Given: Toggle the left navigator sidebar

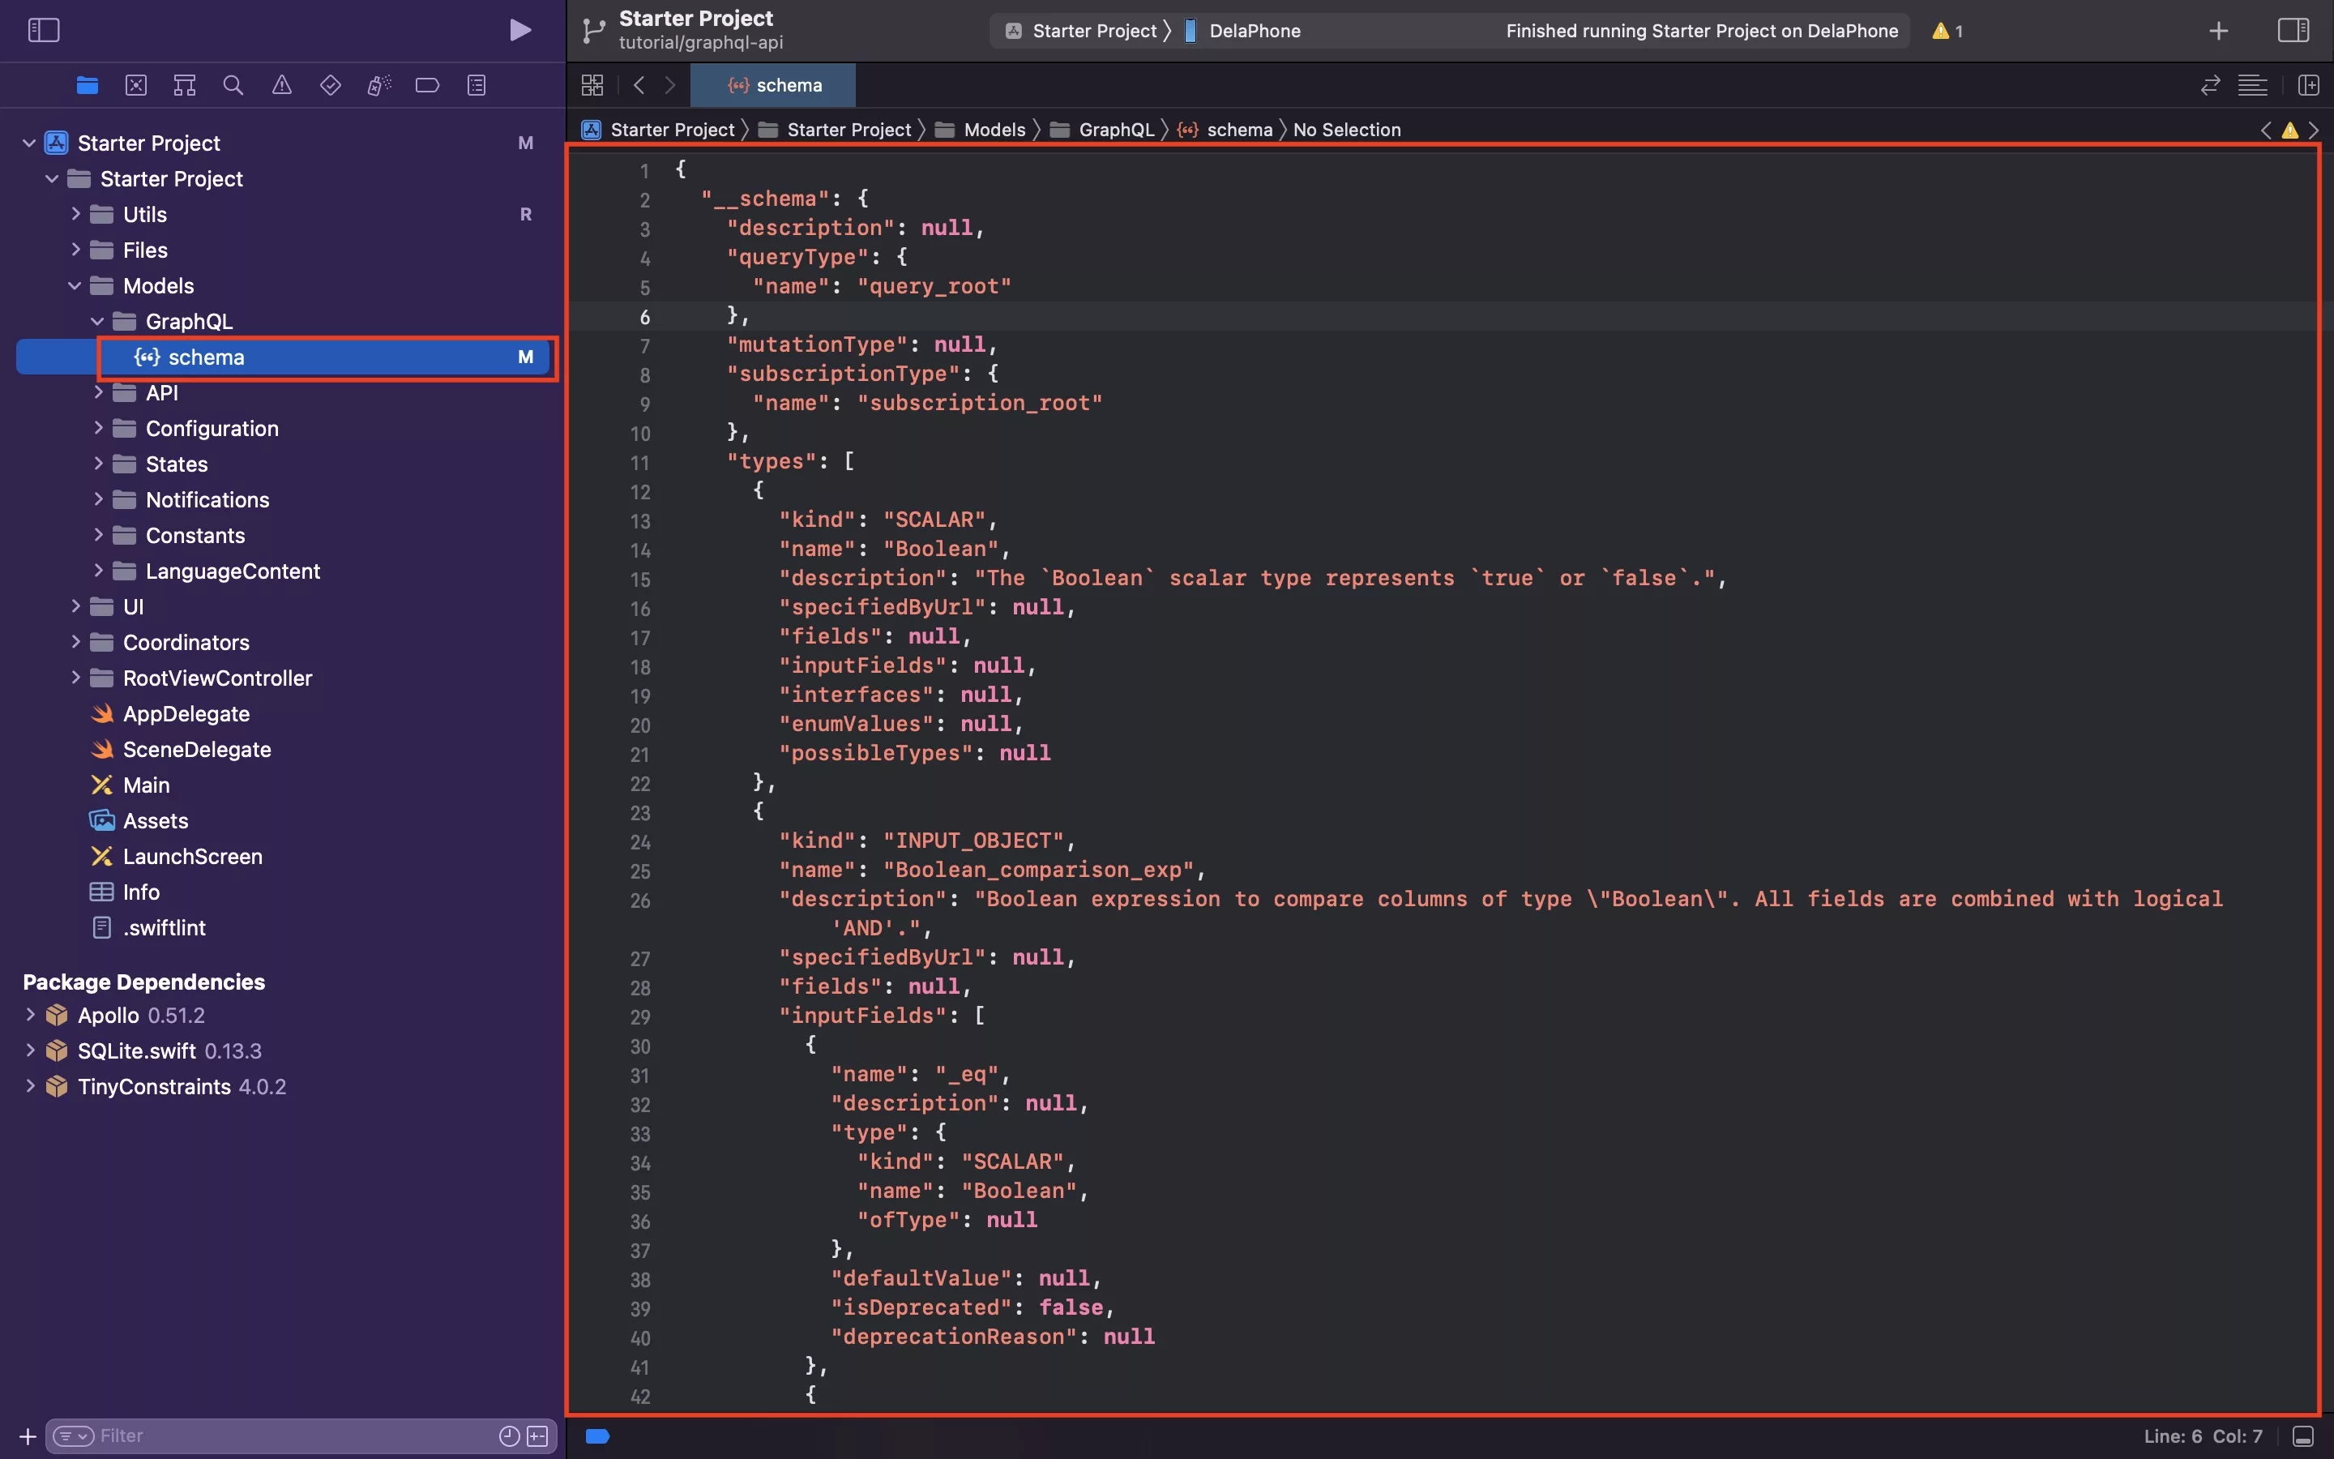Looking at the screenshot, I should point(44,30).
